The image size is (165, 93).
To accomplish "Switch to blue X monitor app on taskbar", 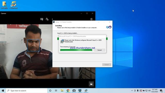I will 80,90.
